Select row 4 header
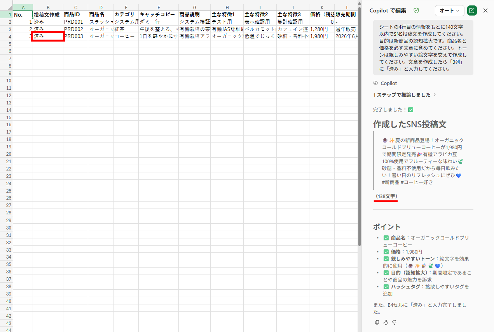This screenshot has width=494, height=332. 6,37
